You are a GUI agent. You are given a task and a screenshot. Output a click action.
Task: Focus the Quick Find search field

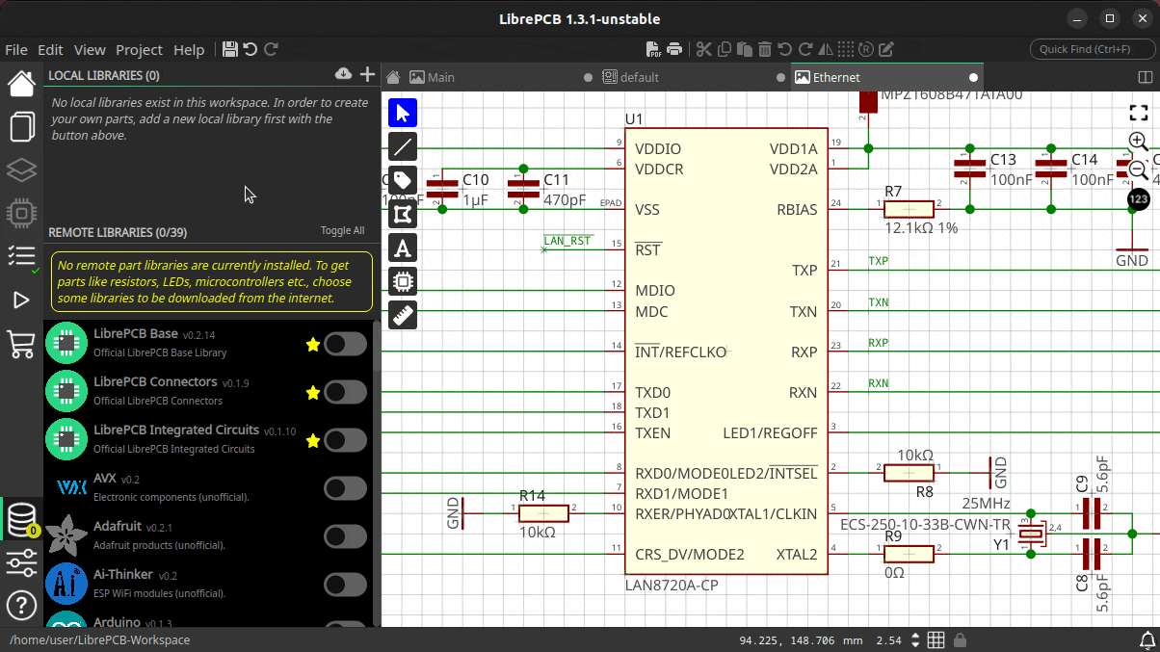(x=1092, y=49)
